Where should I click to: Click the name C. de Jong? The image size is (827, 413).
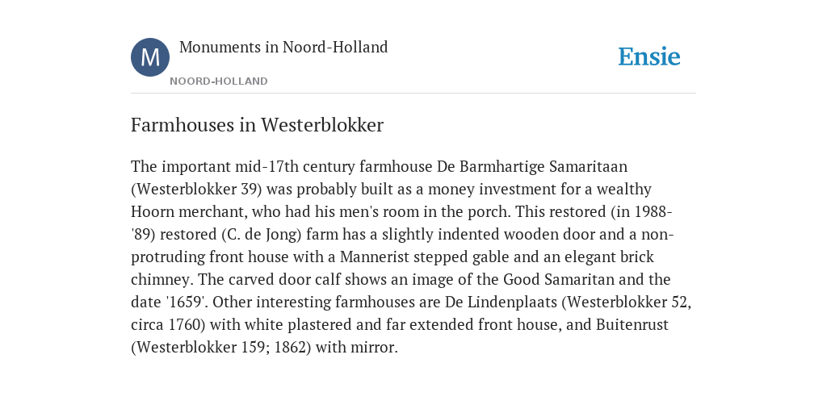click(262, 235)
